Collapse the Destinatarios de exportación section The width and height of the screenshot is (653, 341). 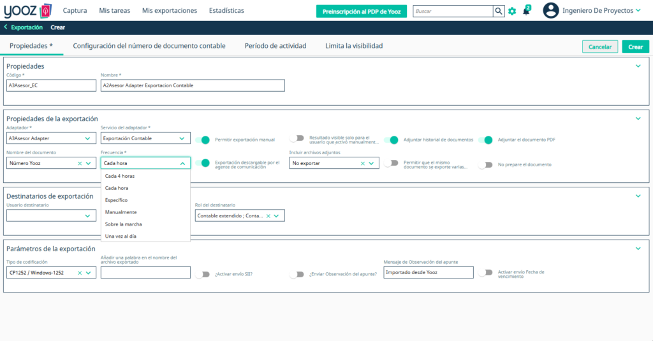[x=638, y=196]
